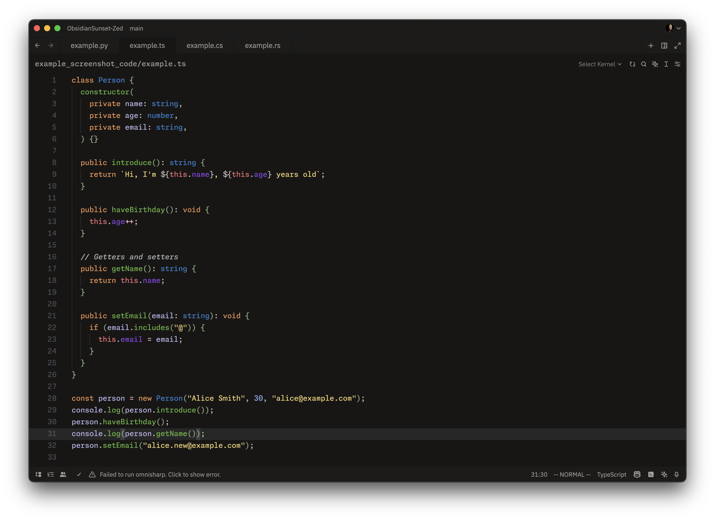Go forward with right arrow navigation
The height and width of the screenshot is (520, 715).
[51, 45]
